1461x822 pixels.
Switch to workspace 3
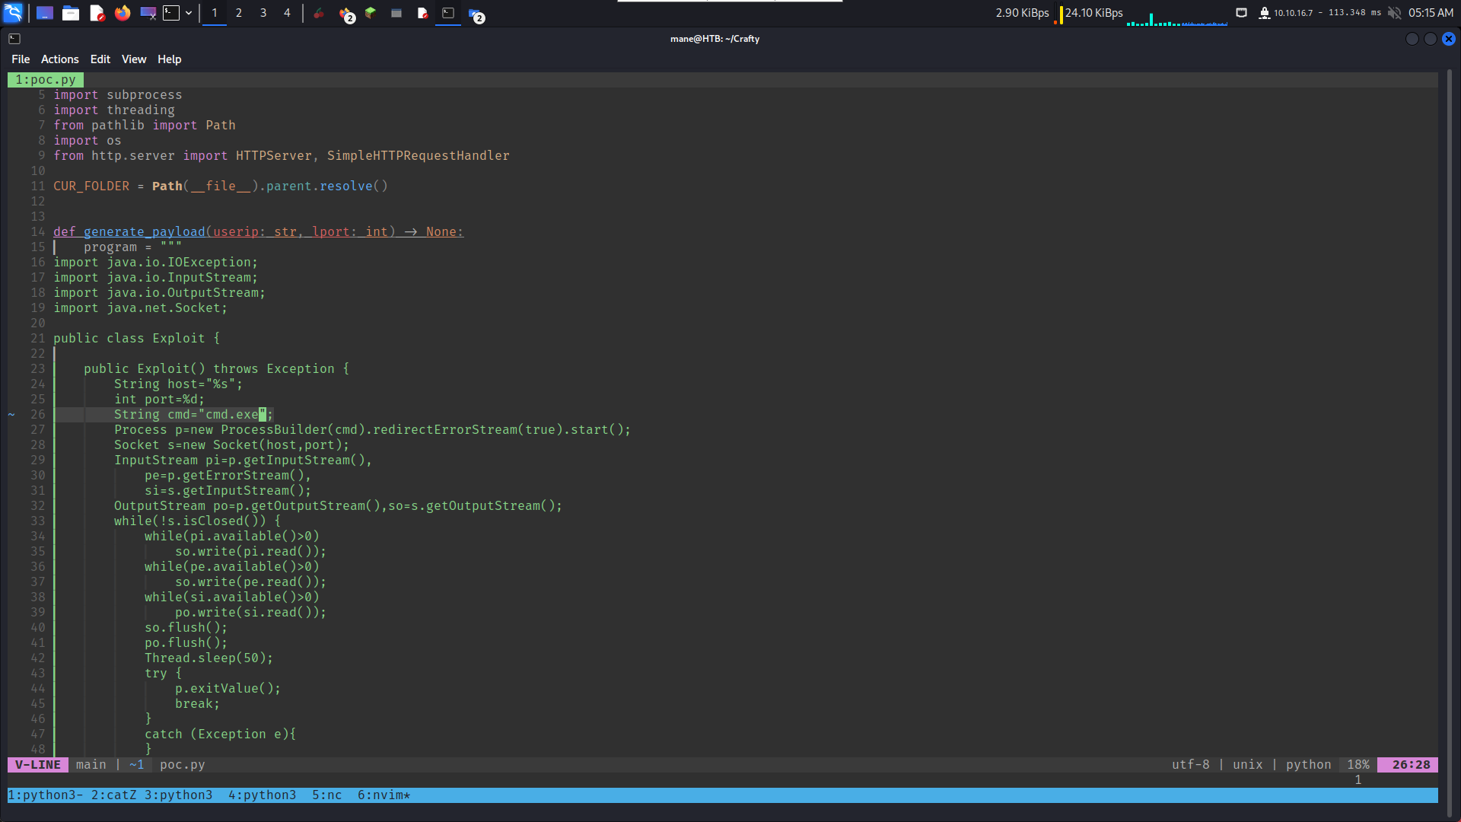[263, 13]
